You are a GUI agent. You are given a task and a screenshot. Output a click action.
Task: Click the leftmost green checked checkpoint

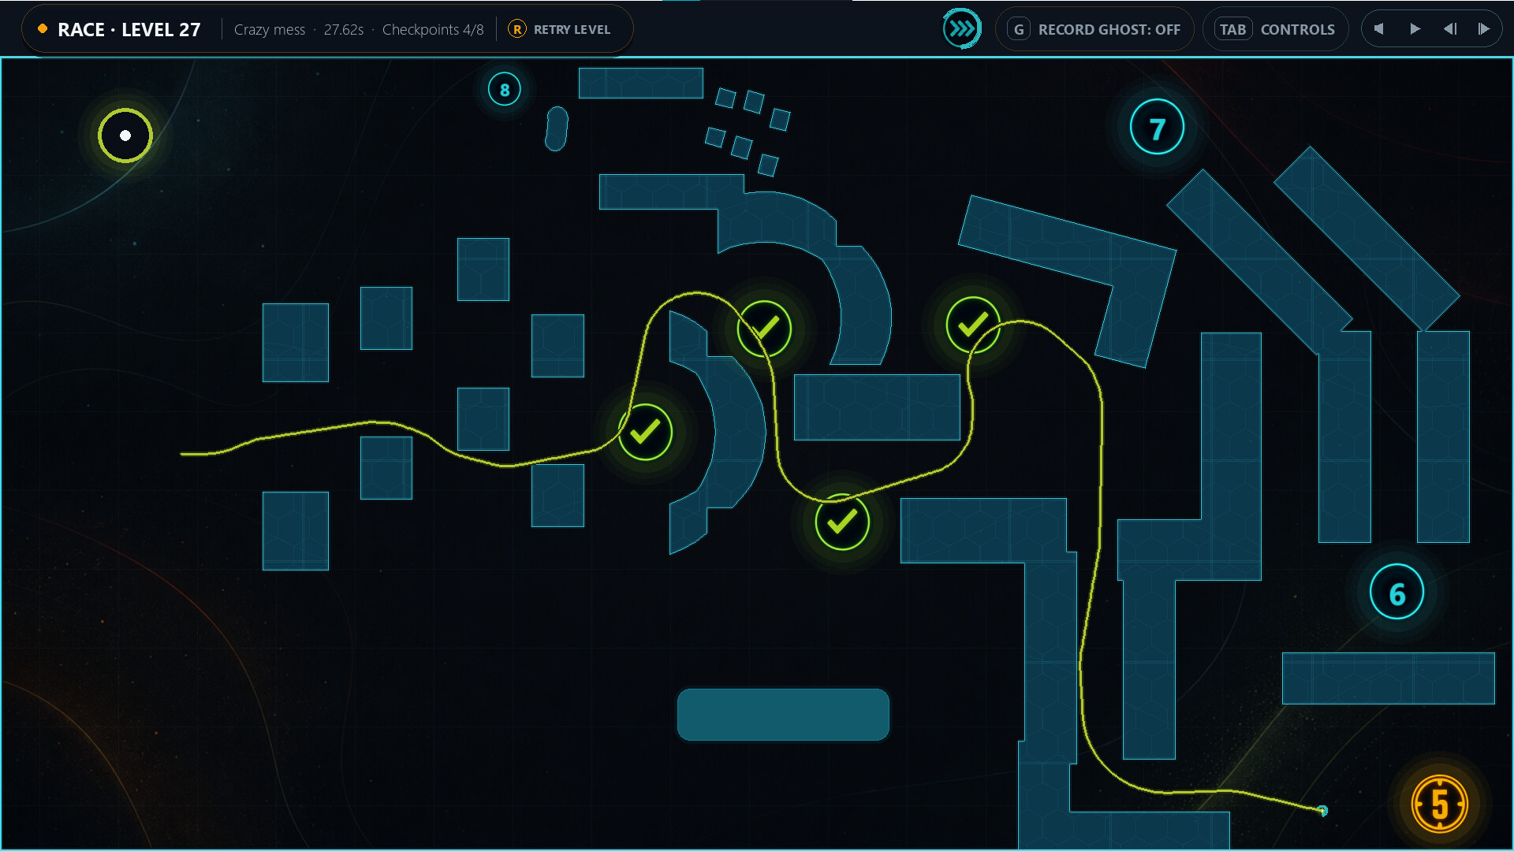(x=645, y=432)
